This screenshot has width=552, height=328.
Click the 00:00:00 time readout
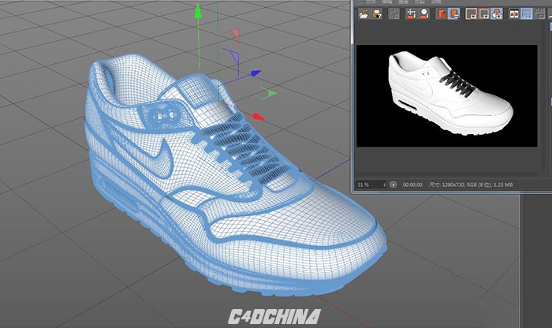(x=412, y=184)
